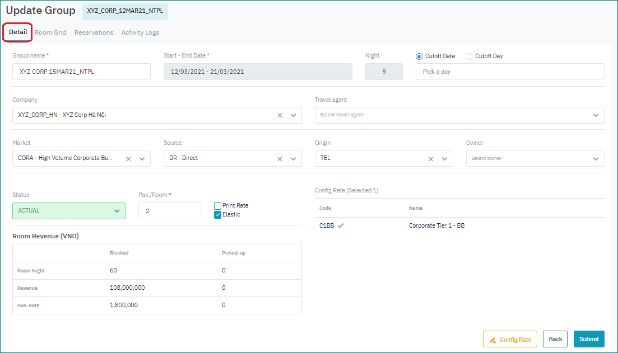Open the Travel agent dropdown
618x353 pixels.
[595, 115]
